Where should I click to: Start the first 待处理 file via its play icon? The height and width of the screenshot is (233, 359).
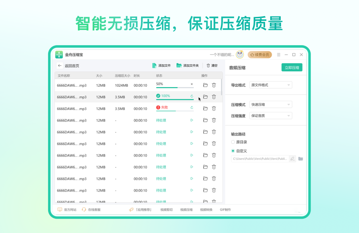coord(192,120)
